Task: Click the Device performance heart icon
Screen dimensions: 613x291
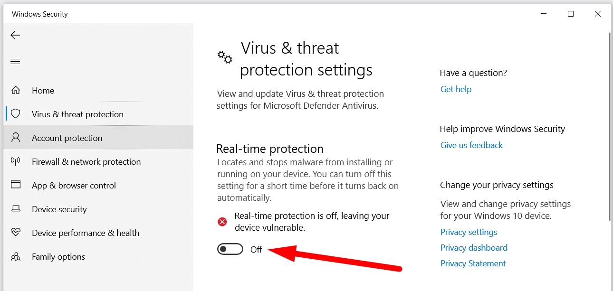Action: pos(16,233)
